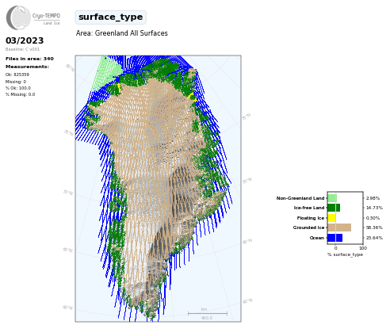Click the Grounded Ice legend label

pos(308,227)
